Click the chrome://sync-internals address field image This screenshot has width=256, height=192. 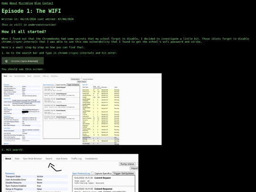pyautogui.click(x=23, y=61)
